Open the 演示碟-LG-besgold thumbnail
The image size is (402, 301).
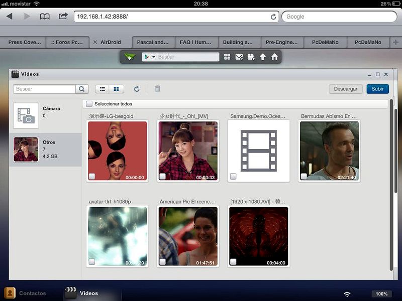point(118,151)
